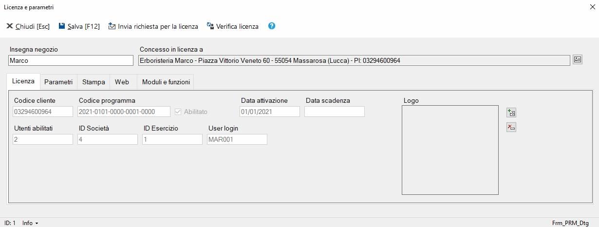Image resolution: width=599 pixels, height=227 pixels.
Task: Click the add logo image icon
Action: click(x=511, y=113)
